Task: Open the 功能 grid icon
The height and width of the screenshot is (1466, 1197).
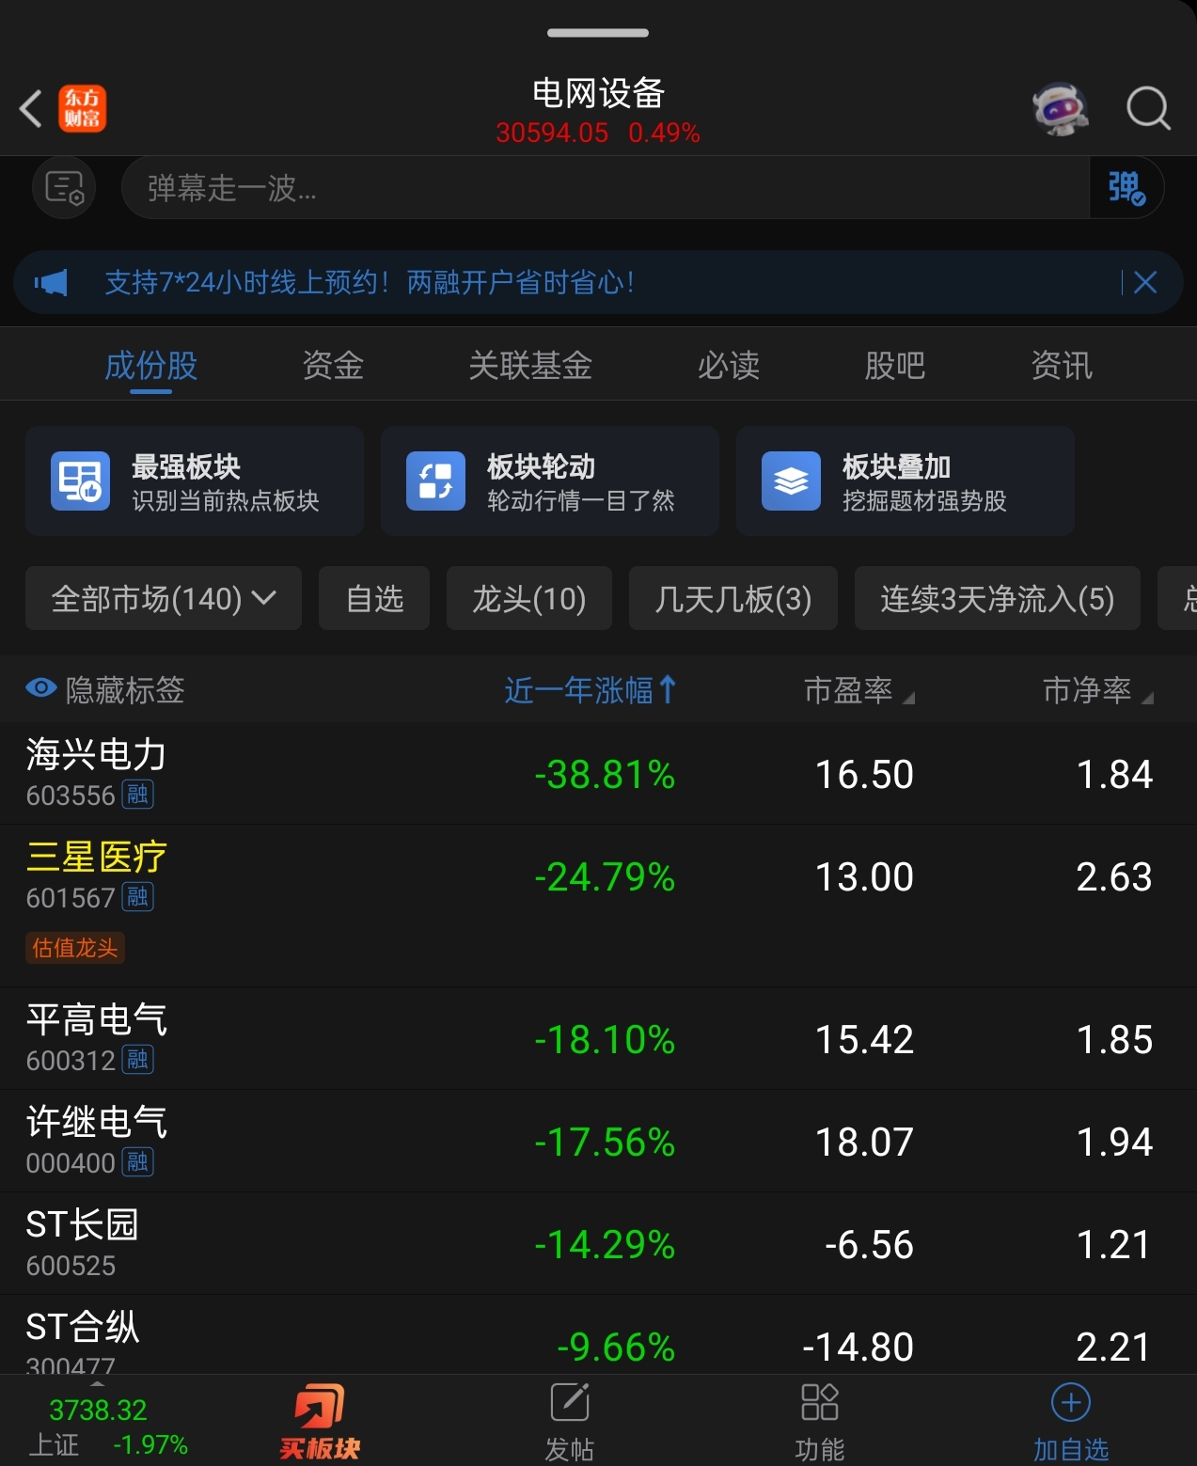Action: point(819,1402)
